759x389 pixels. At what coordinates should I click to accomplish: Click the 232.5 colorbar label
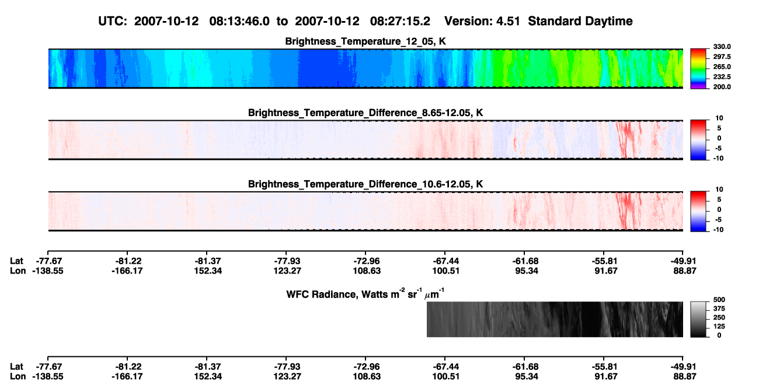pos(721,76)
